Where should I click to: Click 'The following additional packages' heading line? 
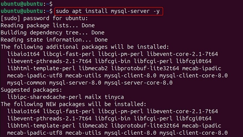tap(85, 47)
